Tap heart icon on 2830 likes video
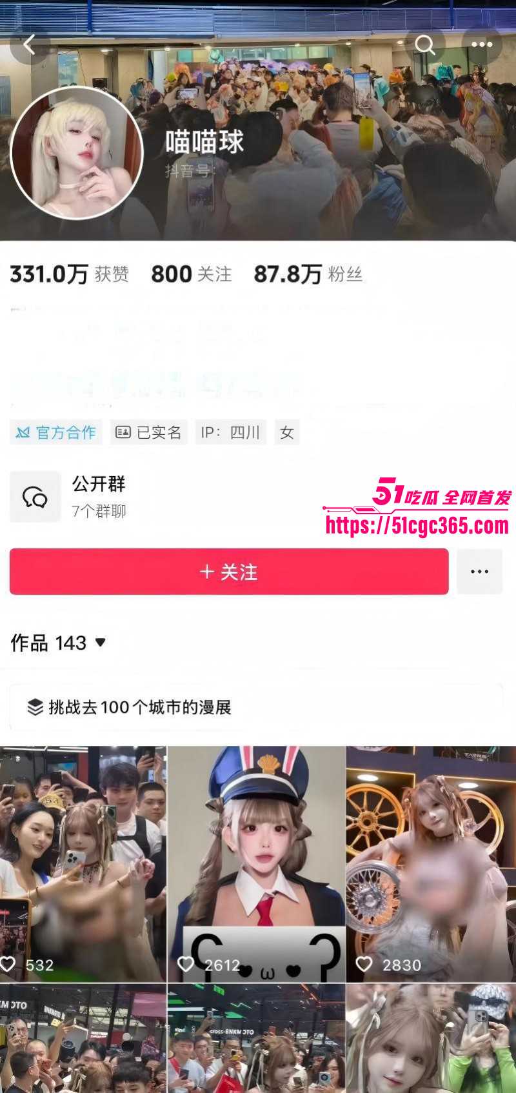 364,964
